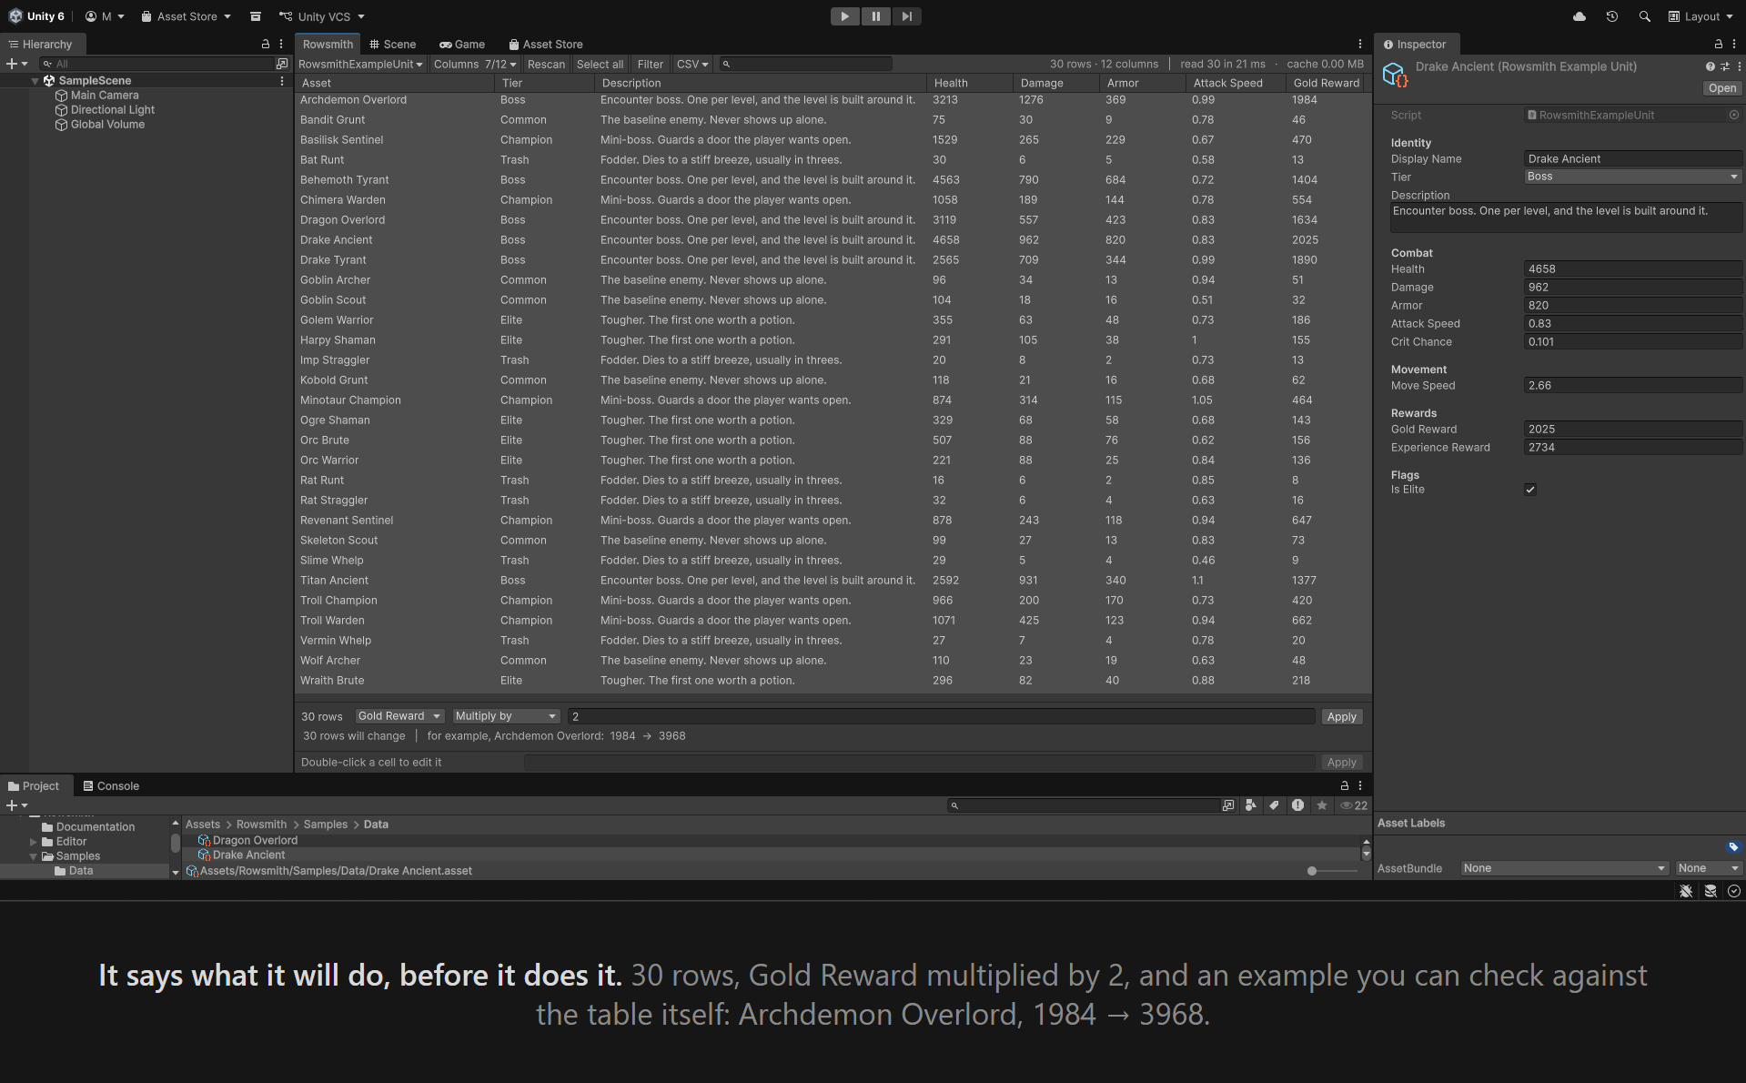Open the global search magnifier in the top toolbar
Image resolution: width=1746 pixels, height=1083 pixels.
pyautogui.click(x=1644, y=16)
